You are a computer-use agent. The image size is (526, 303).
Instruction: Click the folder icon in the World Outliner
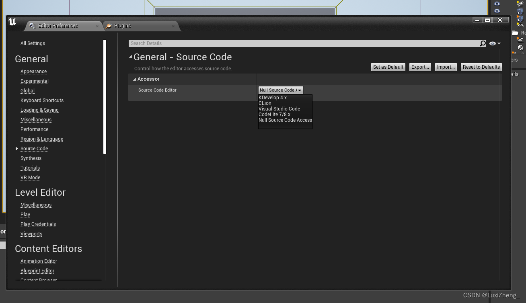(x=515, y=33)
